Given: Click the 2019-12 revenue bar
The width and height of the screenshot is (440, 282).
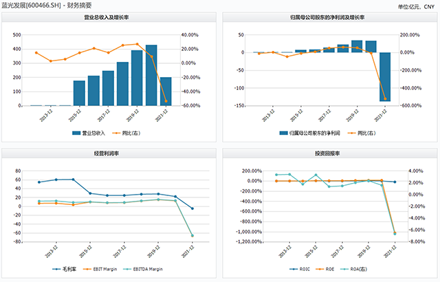Looking at the screenshot, I should 137,78.
